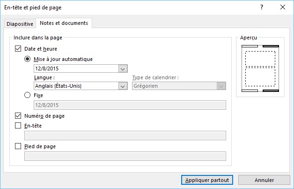The image size is (294, 189).
Task: Toggle the Numéro de page checkbox
Action: [18, 116]
